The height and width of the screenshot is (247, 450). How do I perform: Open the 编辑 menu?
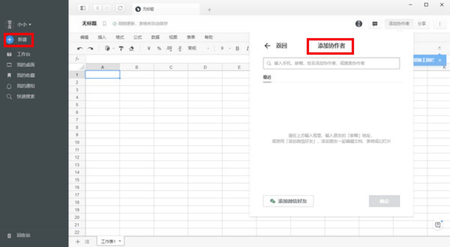[84, 37]
